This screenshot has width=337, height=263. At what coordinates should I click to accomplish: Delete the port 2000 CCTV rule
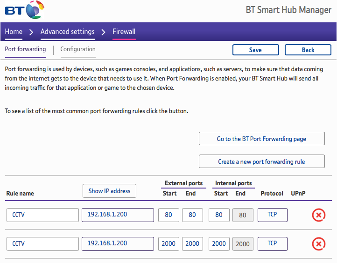click(x=318, y=244)
